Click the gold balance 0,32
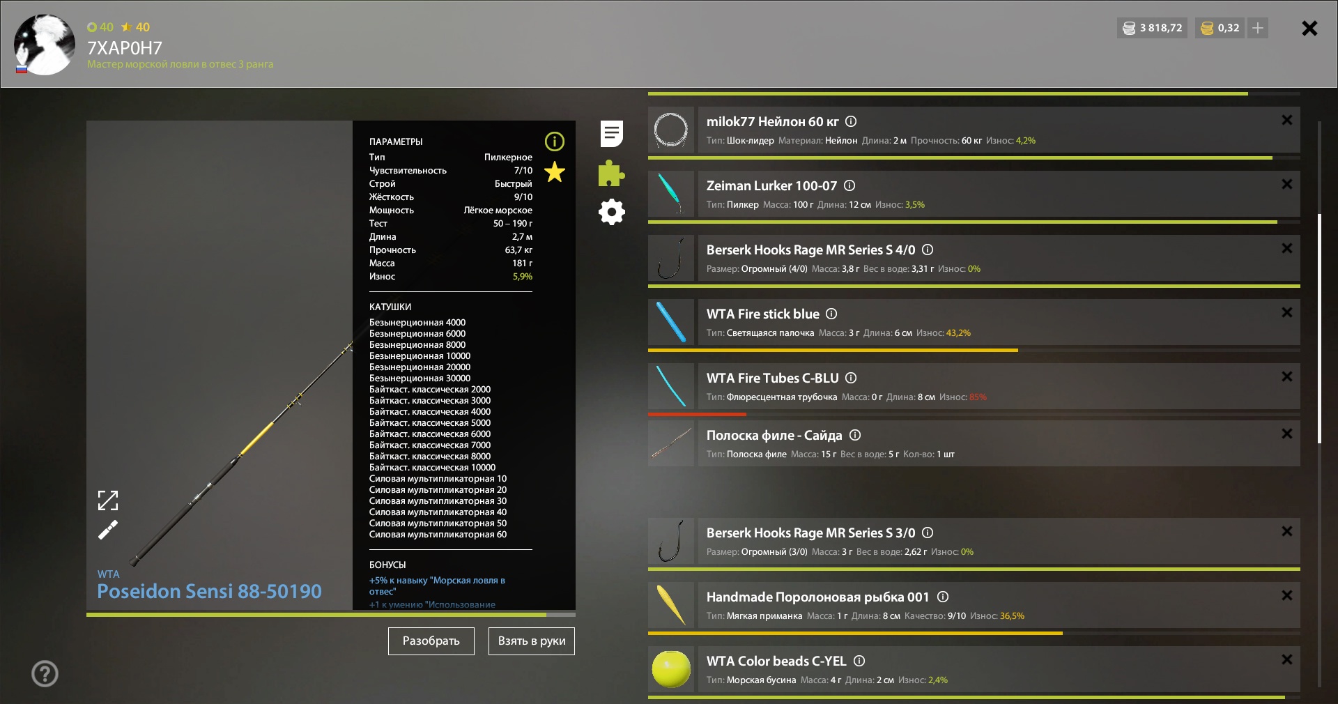The width and height of the screenshot is (1338, 704). (x=1220, y=28)
